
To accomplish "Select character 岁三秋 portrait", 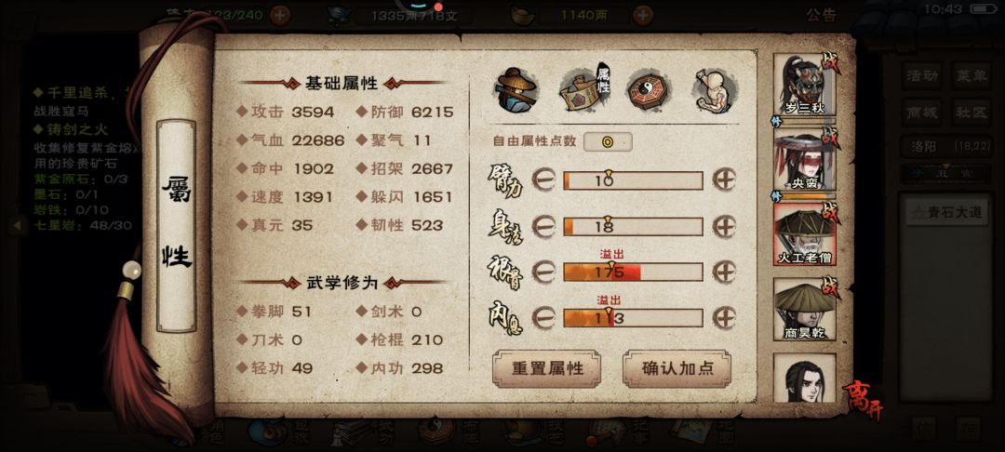I will pos(805,85).
